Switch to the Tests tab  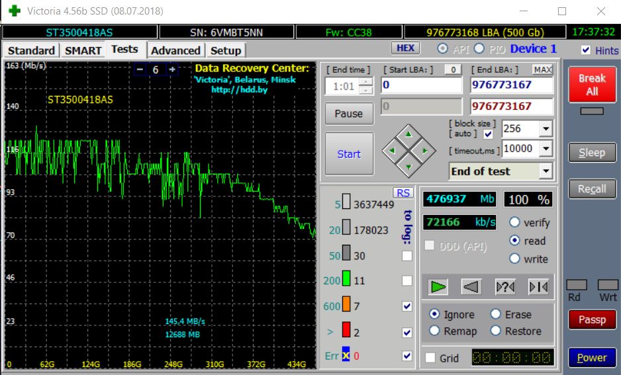[x=124, y=50]
